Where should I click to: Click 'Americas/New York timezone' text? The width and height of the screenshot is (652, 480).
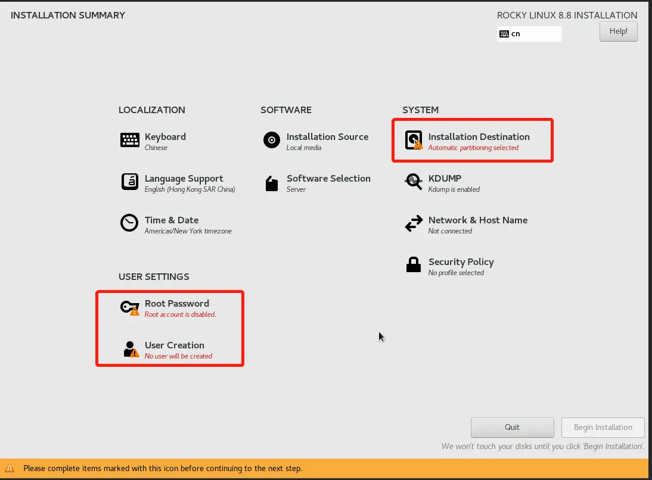pyautogui.click(x=188, y=231)
